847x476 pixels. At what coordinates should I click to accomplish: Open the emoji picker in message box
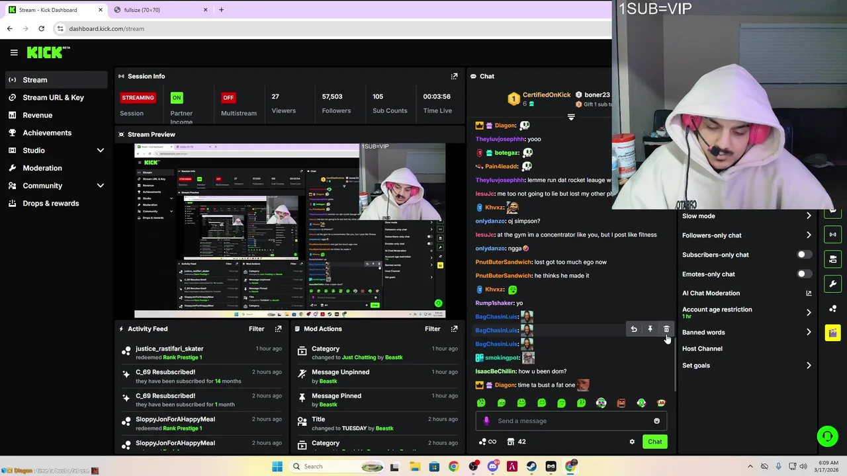click(656, 420)
